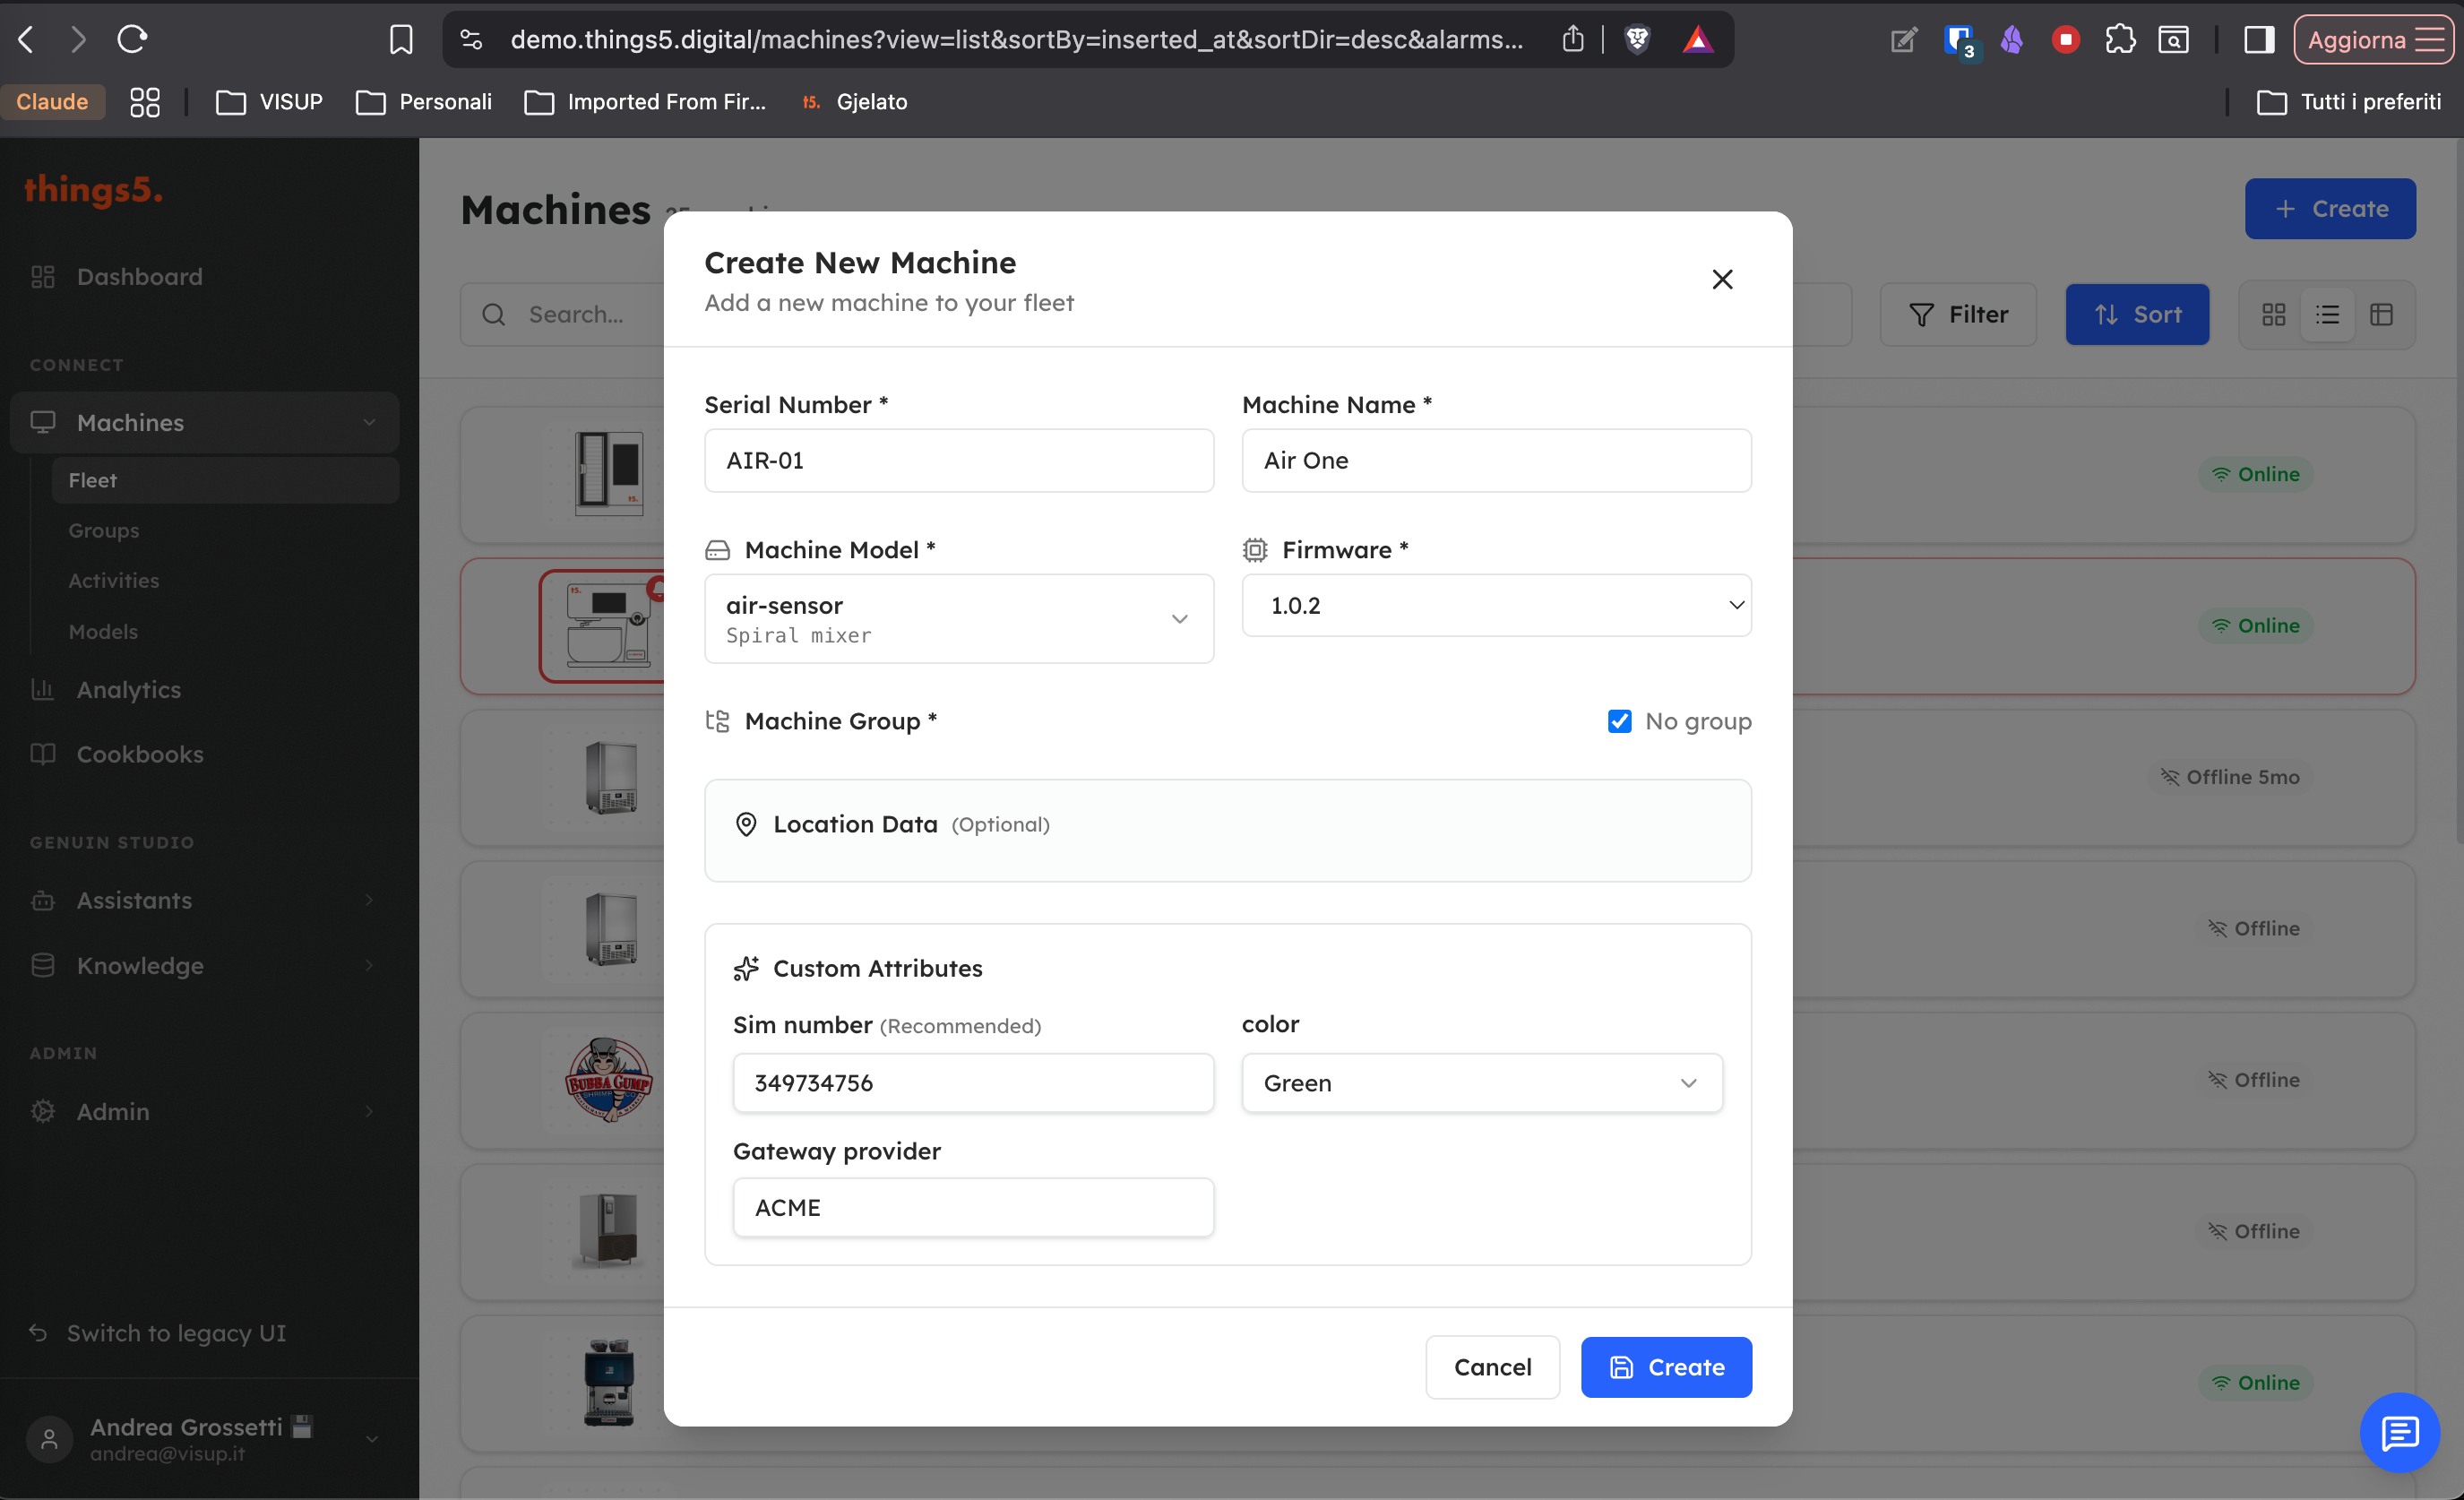Open the Filter button

click(1957, 314)
